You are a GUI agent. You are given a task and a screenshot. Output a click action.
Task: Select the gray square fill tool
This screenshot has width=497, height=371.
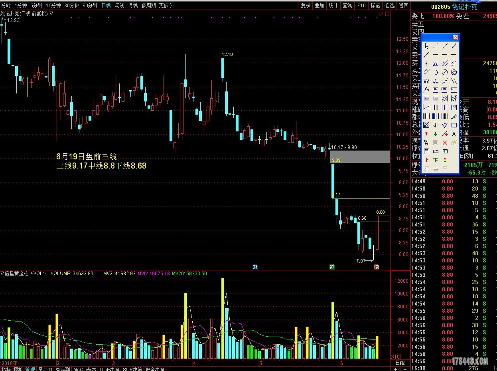pos(436,143)
